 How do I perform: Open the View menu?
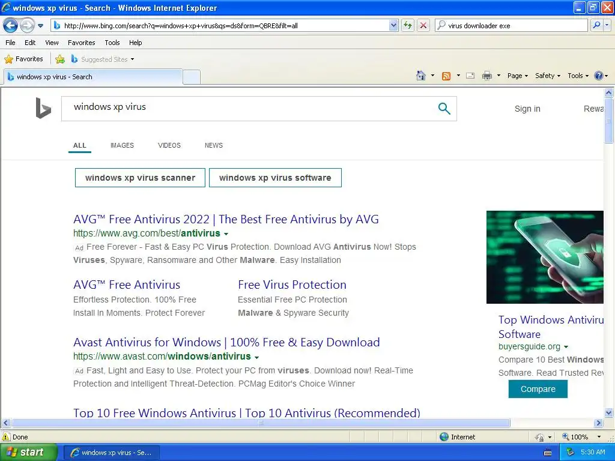tap(52, 43)
